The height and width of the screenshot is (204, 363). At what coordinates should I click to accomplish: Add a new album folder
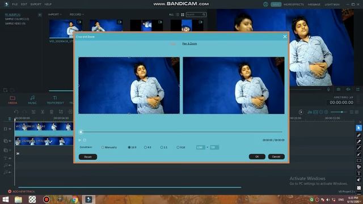click(x=40, y=15)
